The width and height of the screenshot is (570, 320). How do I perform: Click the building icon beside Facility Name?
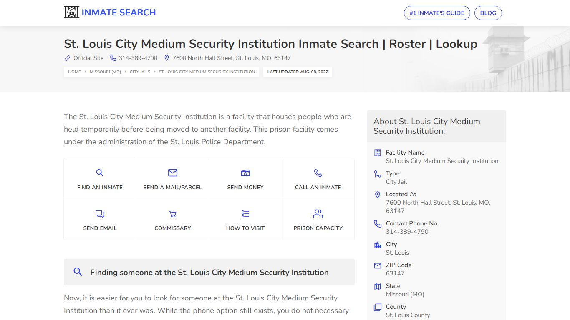click(x=378, y=152)
